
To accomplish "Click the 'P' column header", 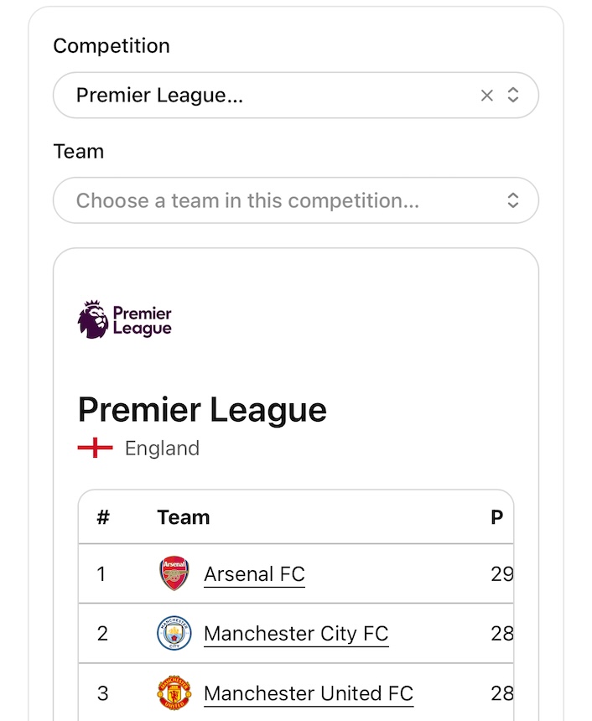I will (497, 517).
